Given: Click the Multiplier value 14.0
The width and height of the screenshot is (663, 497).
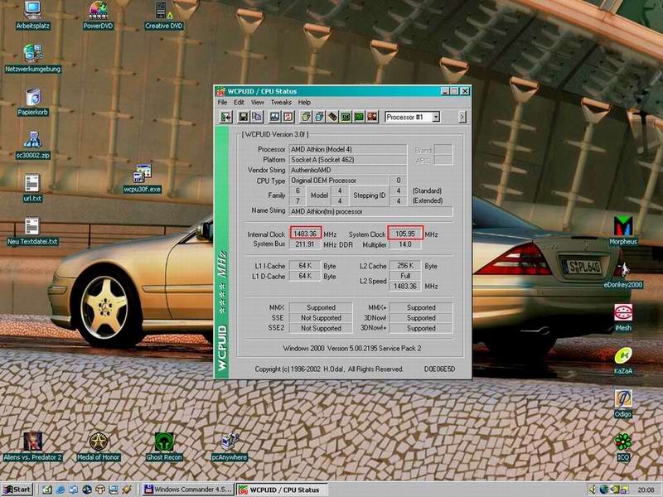Looking at the screenshot, I should (404, 244).
